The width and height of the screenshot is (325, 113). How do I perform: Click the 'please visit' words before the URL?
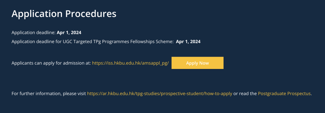(x=74, y=94)
